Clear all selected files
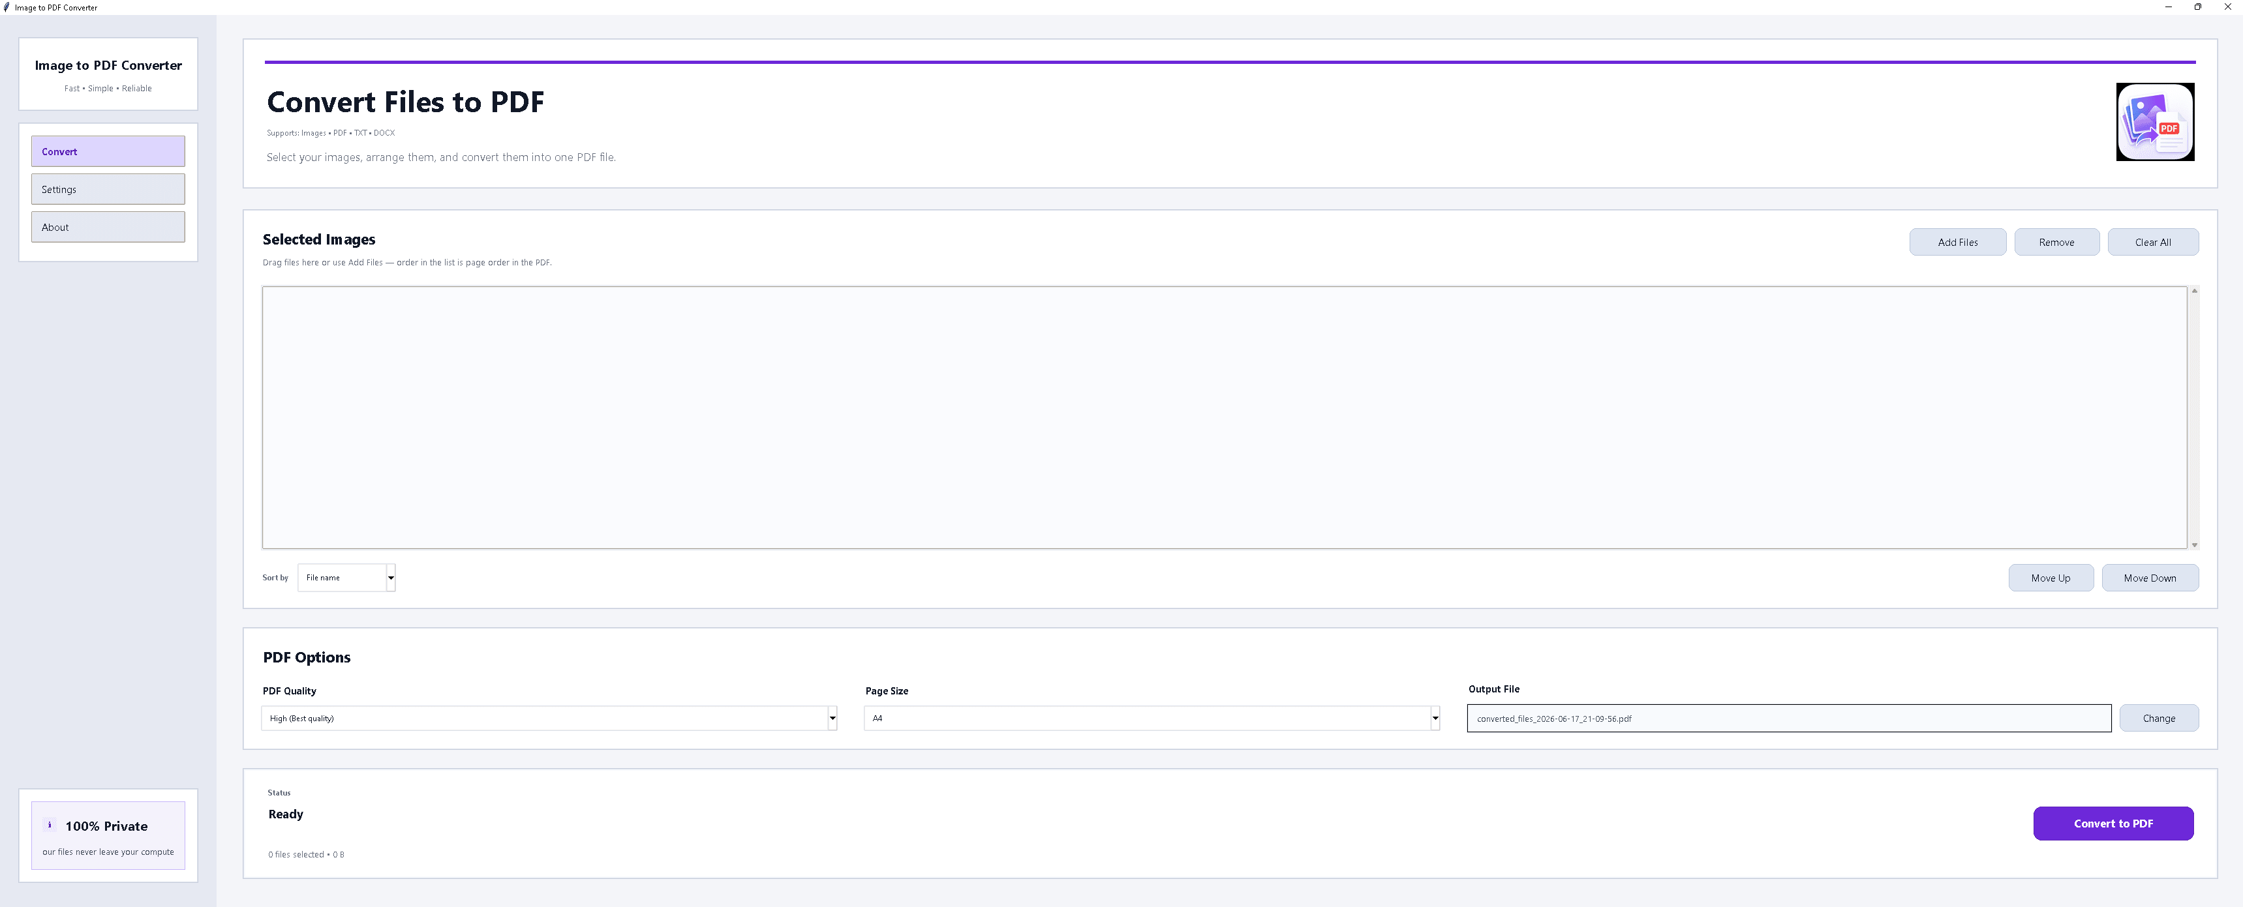The width and height of the screenshot is (2243, 907). click(x=2152, y=242)
